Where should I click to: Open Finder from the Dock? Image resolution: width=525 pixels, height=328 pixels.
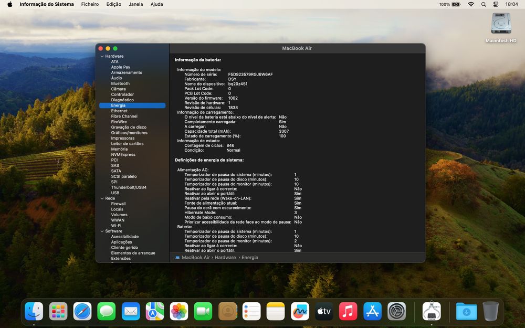tap(34, 311)
